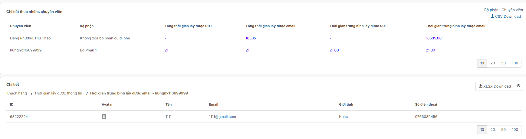
Task: Select the email 1111@gmail.com cell
Action: [222, 117]
